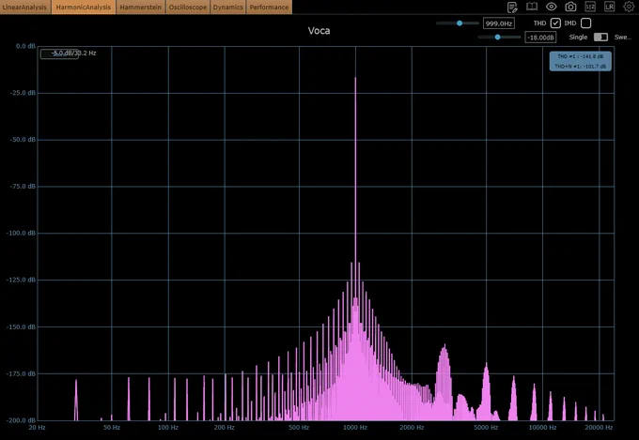Click the LR channel icon

point(609,7)
